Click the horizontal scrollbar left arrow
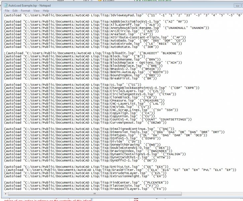 tap(6, 194)
